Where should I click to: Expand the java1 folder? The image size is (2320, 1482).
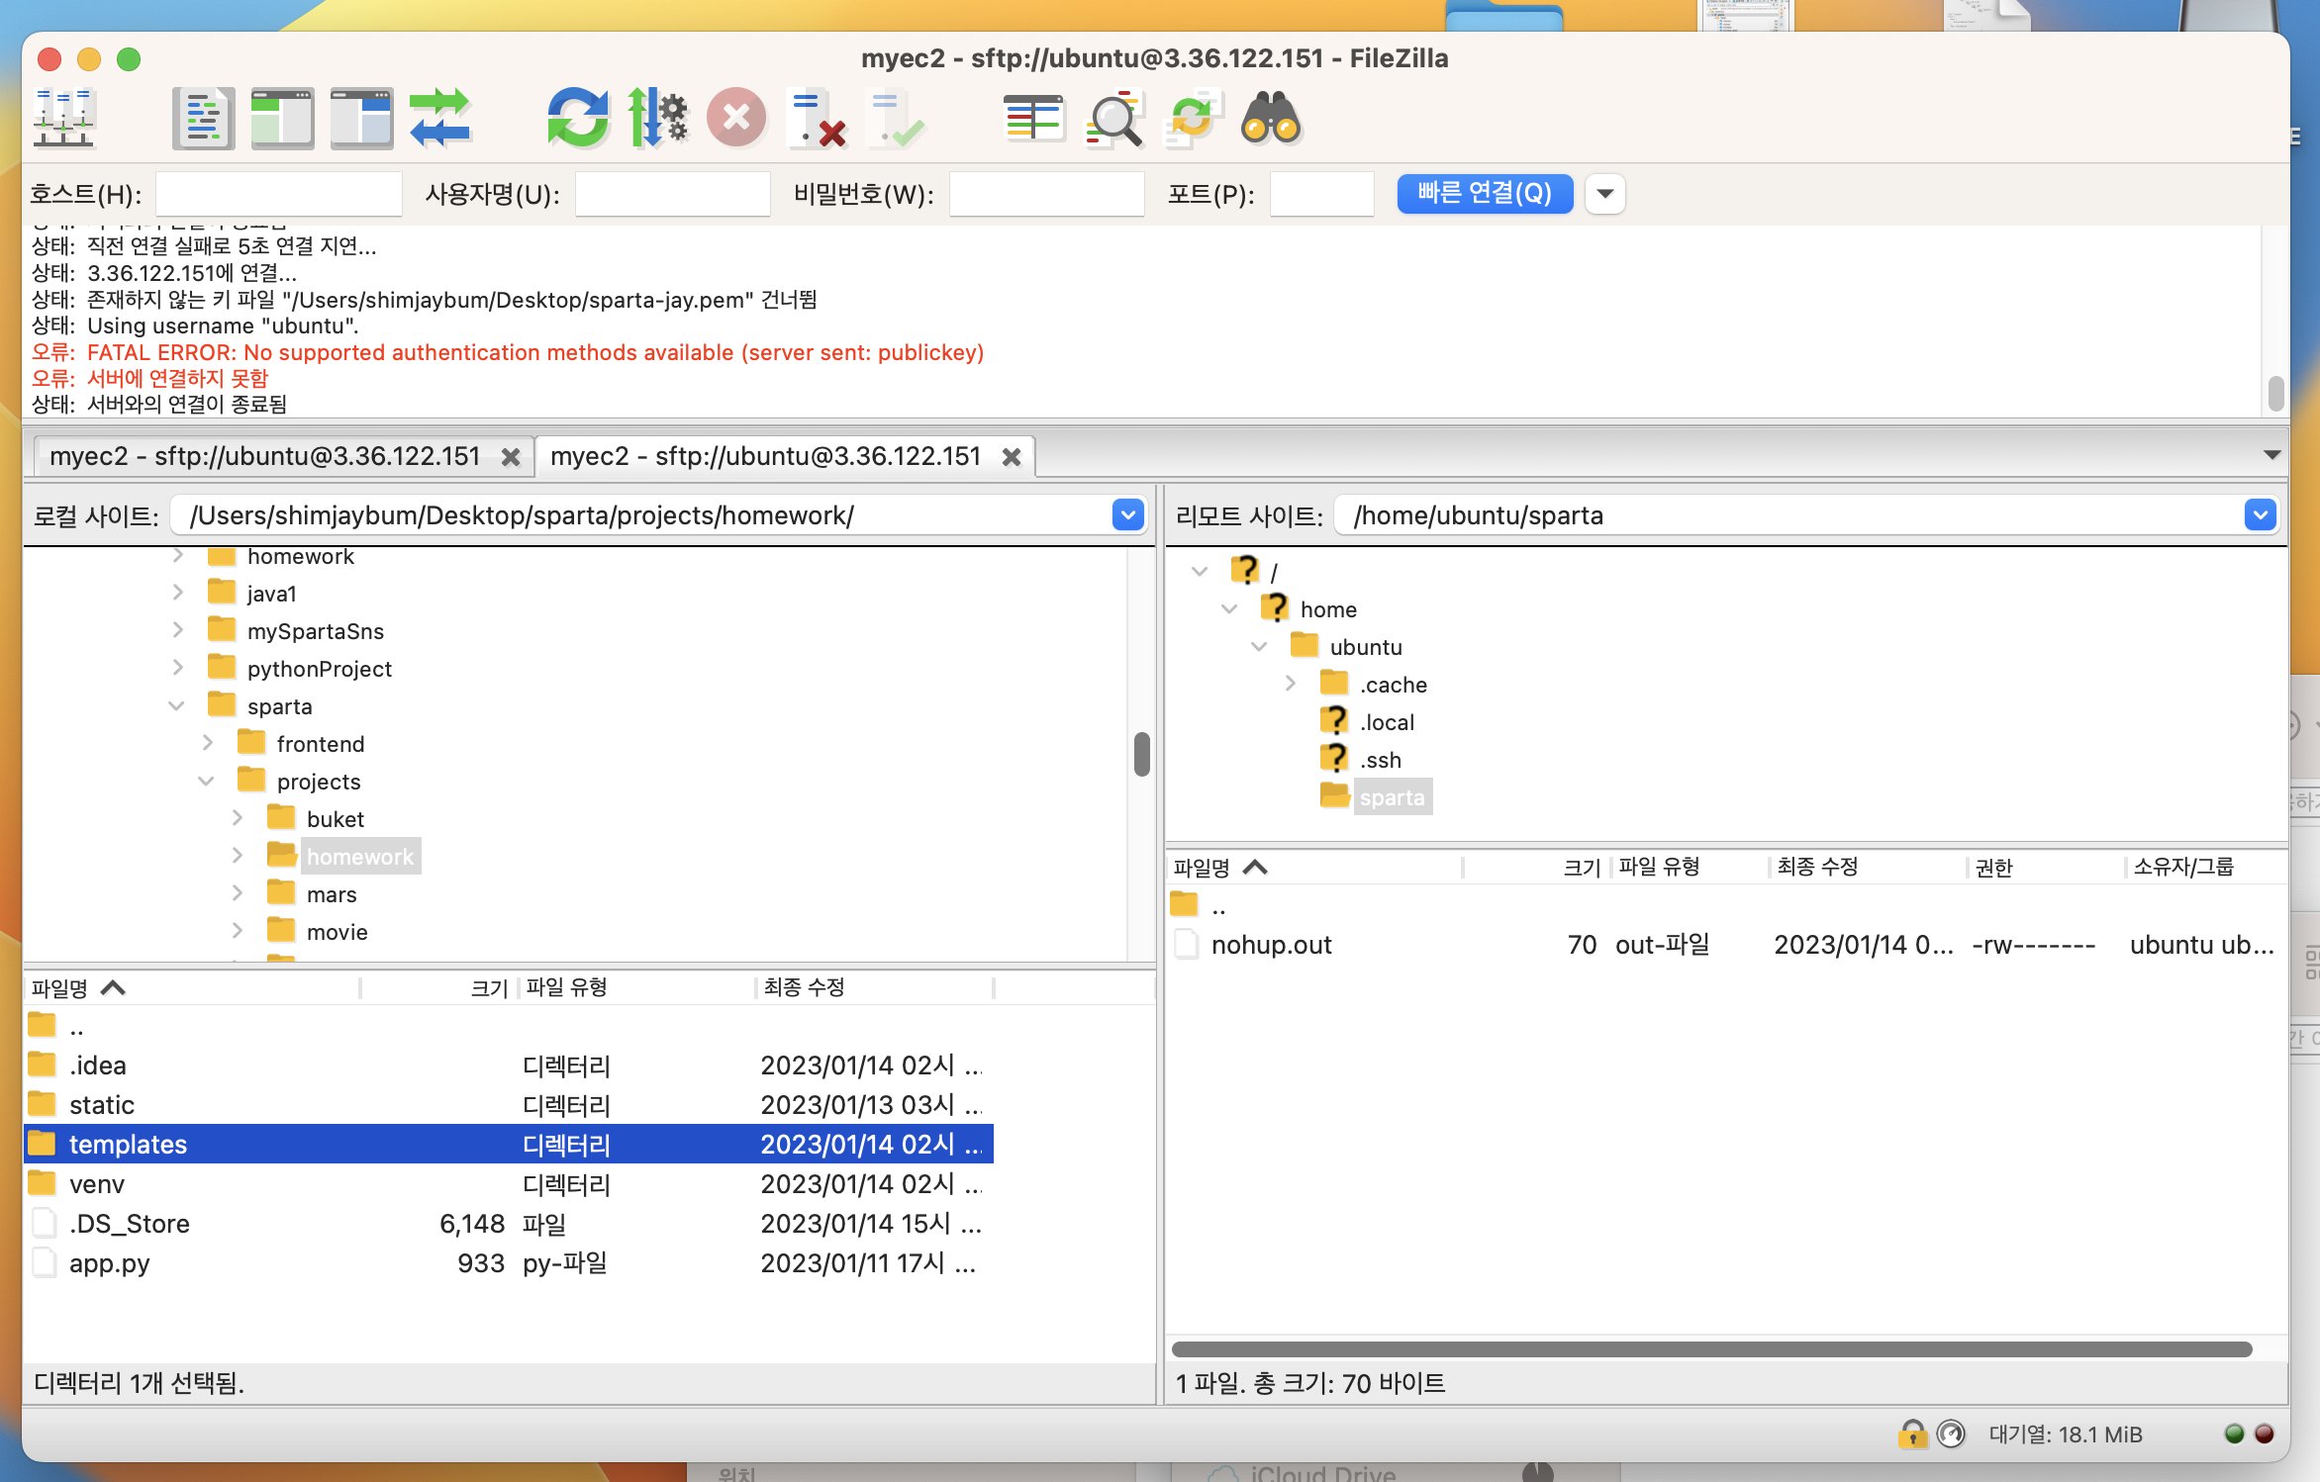(x=178, y=593)
